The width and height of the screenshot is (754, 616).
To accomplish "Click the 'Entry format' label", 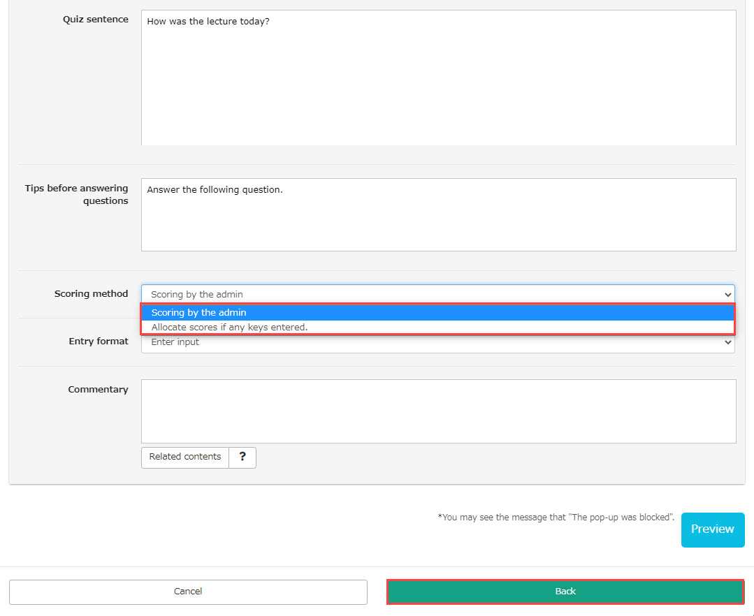I will [x=98, y=342].
